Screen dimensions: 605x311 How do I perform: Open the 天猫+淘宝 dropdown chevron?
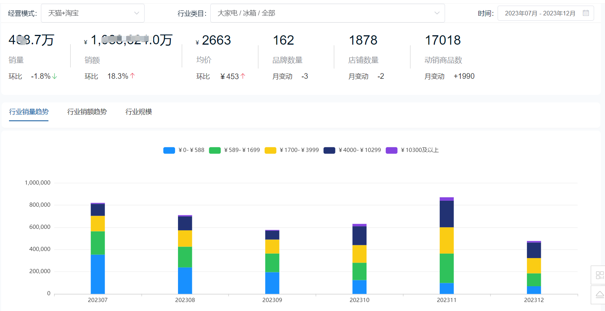pyautogui.click(x=137, y=13)
